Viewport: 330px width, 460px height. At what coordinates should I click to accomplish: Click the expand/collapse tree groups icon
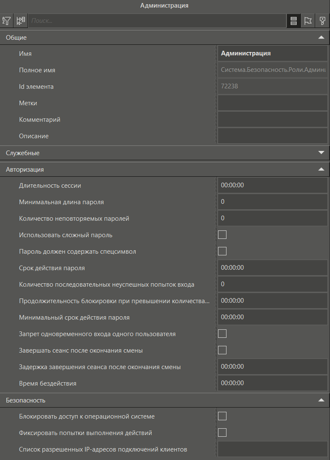pyautogui.click(x=21, y=21)
